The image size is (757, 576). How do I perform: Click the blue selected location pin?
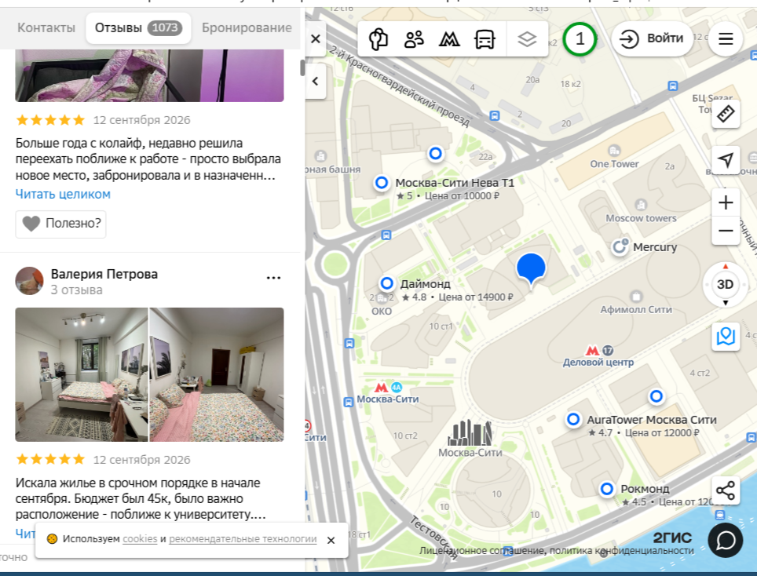click(x=531, y=270)
